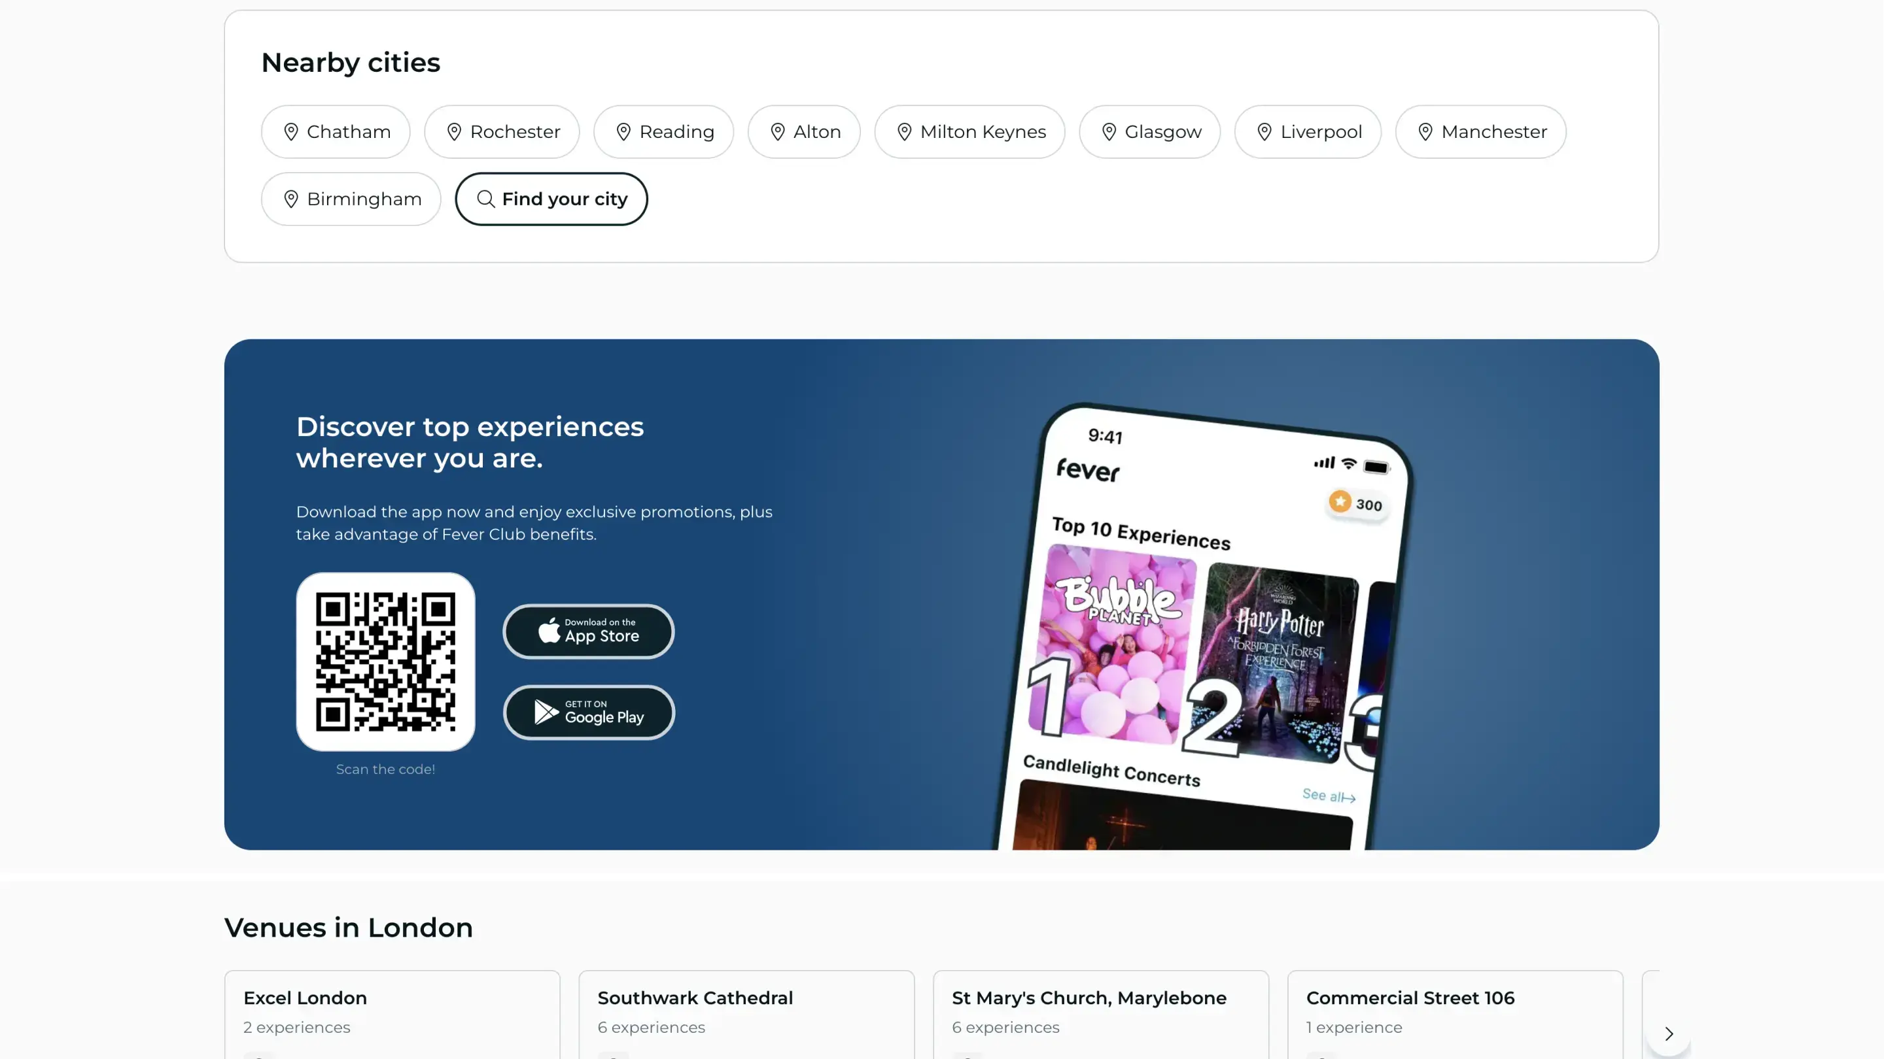Open the Commercial Street 106 venue card
This screenshot has height=1059, width=1884.
1456,1015
